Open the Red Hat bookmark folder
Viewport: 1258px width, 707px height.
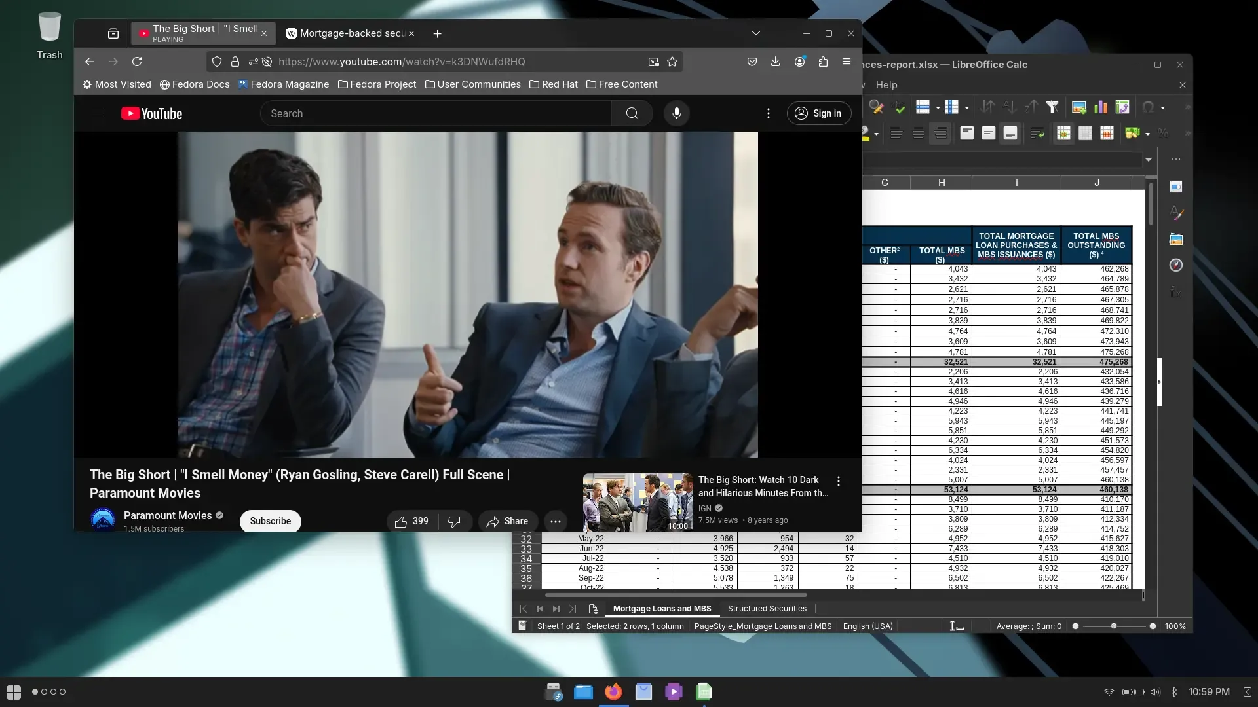[553, 84]
